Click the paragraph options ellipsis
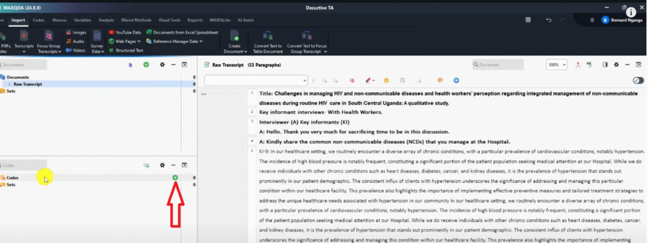This screenshot has height=243, width=648. 203,94
